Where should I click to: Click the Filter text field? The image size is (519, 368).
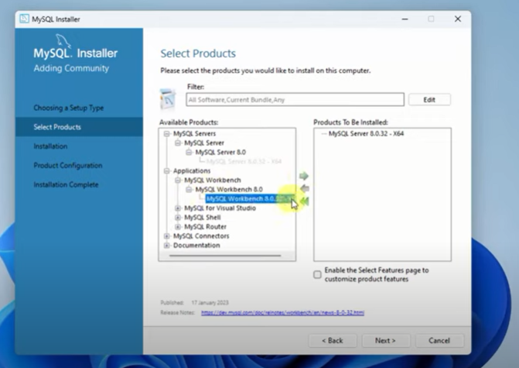tap(295, 99)
